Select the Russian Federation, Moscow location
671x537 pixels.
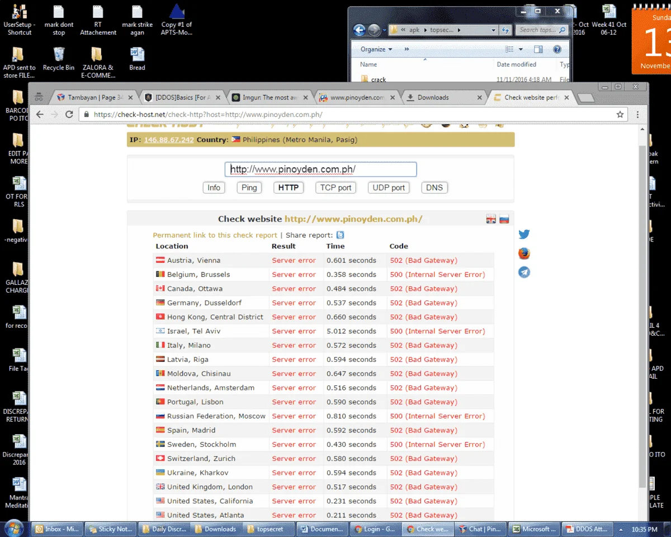216,416
